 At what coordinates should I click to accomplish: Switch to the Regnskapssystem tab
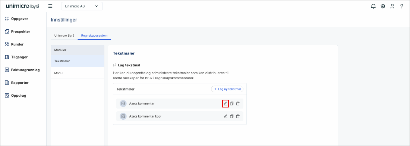(94, 36)
